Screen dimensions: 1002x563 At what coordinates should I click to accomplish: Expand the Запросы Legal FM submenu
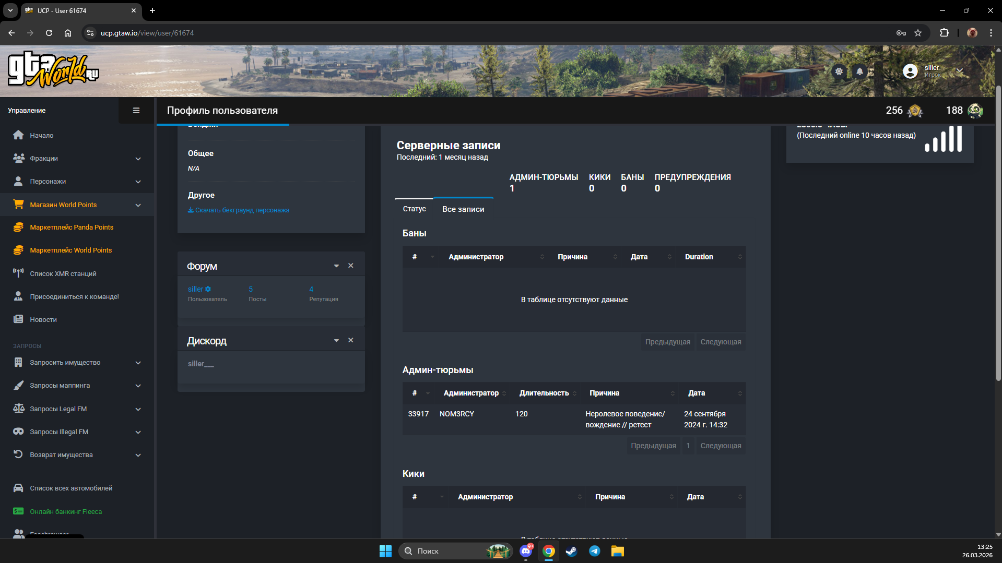(x=138, y=409)
